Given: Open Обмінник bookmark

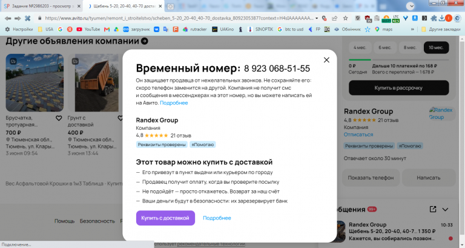Looking at the screenshot, I should click(x=348, y=29).
